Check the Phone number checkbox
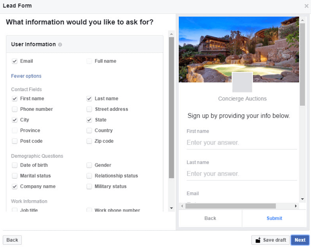311x250 pixels. point(15,109)
